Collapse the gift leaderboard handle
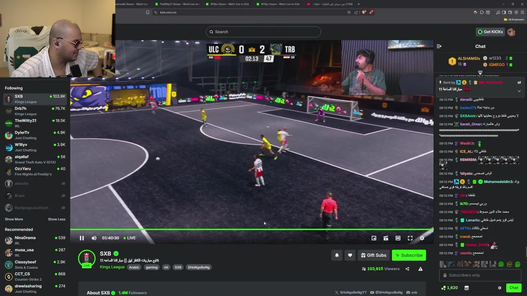 [x=480, y=72]
